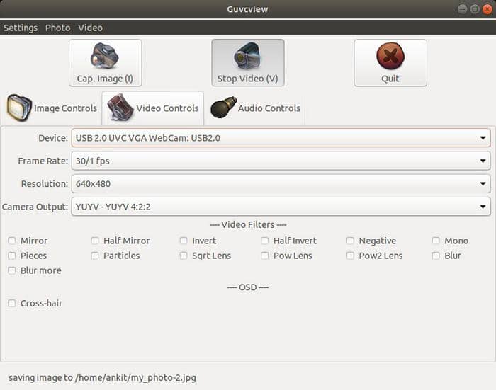The height and width of the screenshot is (390, 496).
Task: Click the Quit label
Action: (390, 79)
